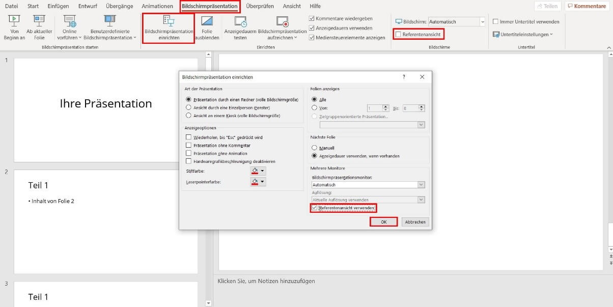Click the Von slide number stepper
This screenshot has width=613, height=307.
coord(385,108)
